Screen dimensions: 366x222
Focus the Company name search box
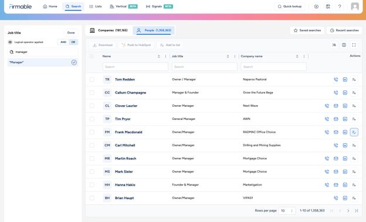(273, 67)
